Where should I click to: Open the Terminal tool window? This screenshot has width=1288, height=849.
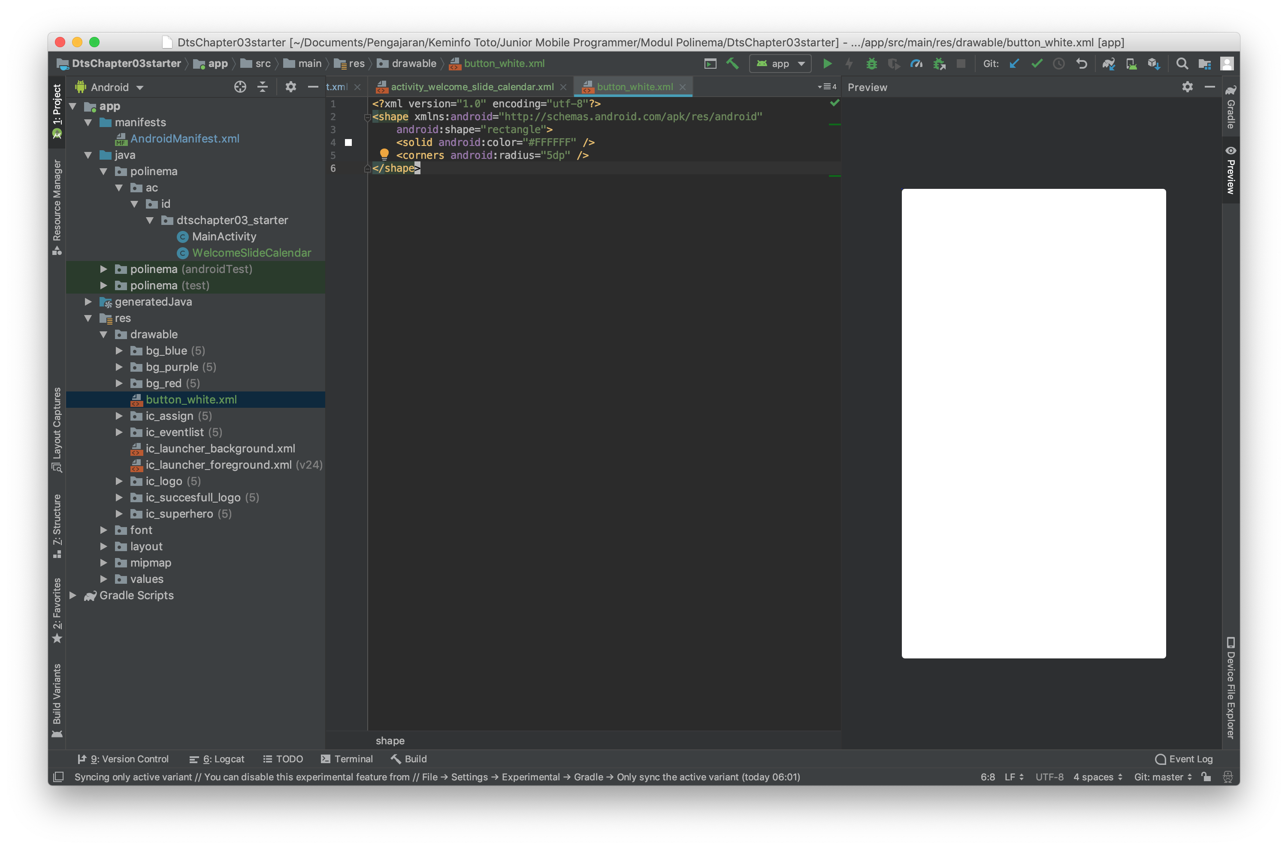tap(347, 759)
